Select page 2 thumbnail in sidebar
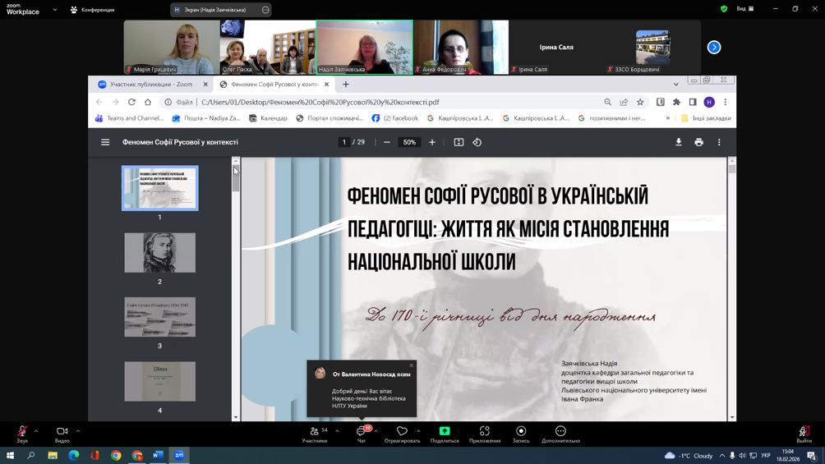The width and height of the screenshot is (825, 464). (x=160, y=253)
